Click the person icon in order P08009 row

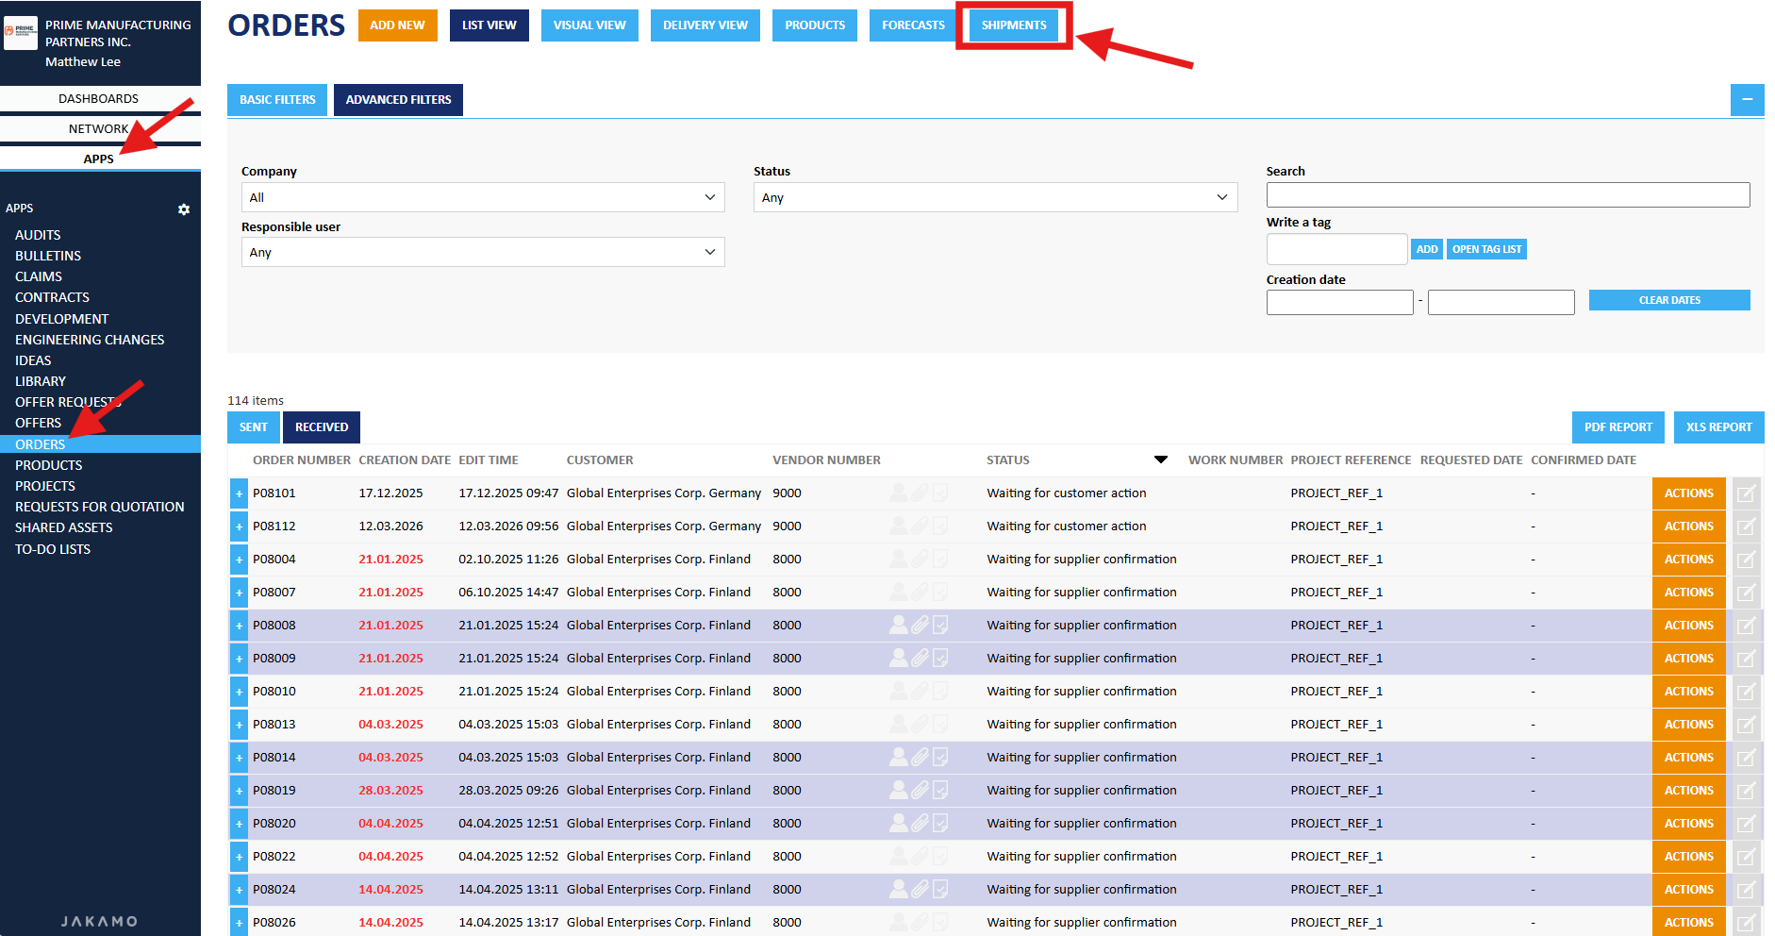[899, 658]
